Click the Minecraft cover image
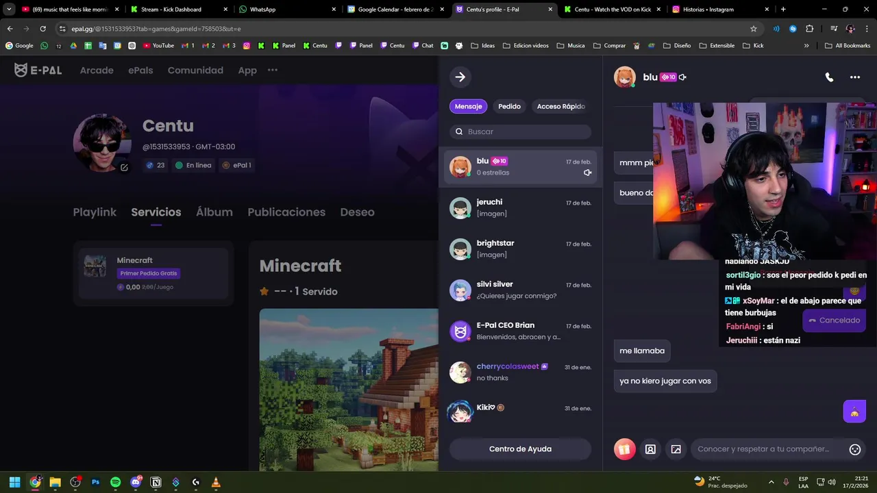Image resolution: width=877 pixels, height=493 pixels. [x=349, y=389]
